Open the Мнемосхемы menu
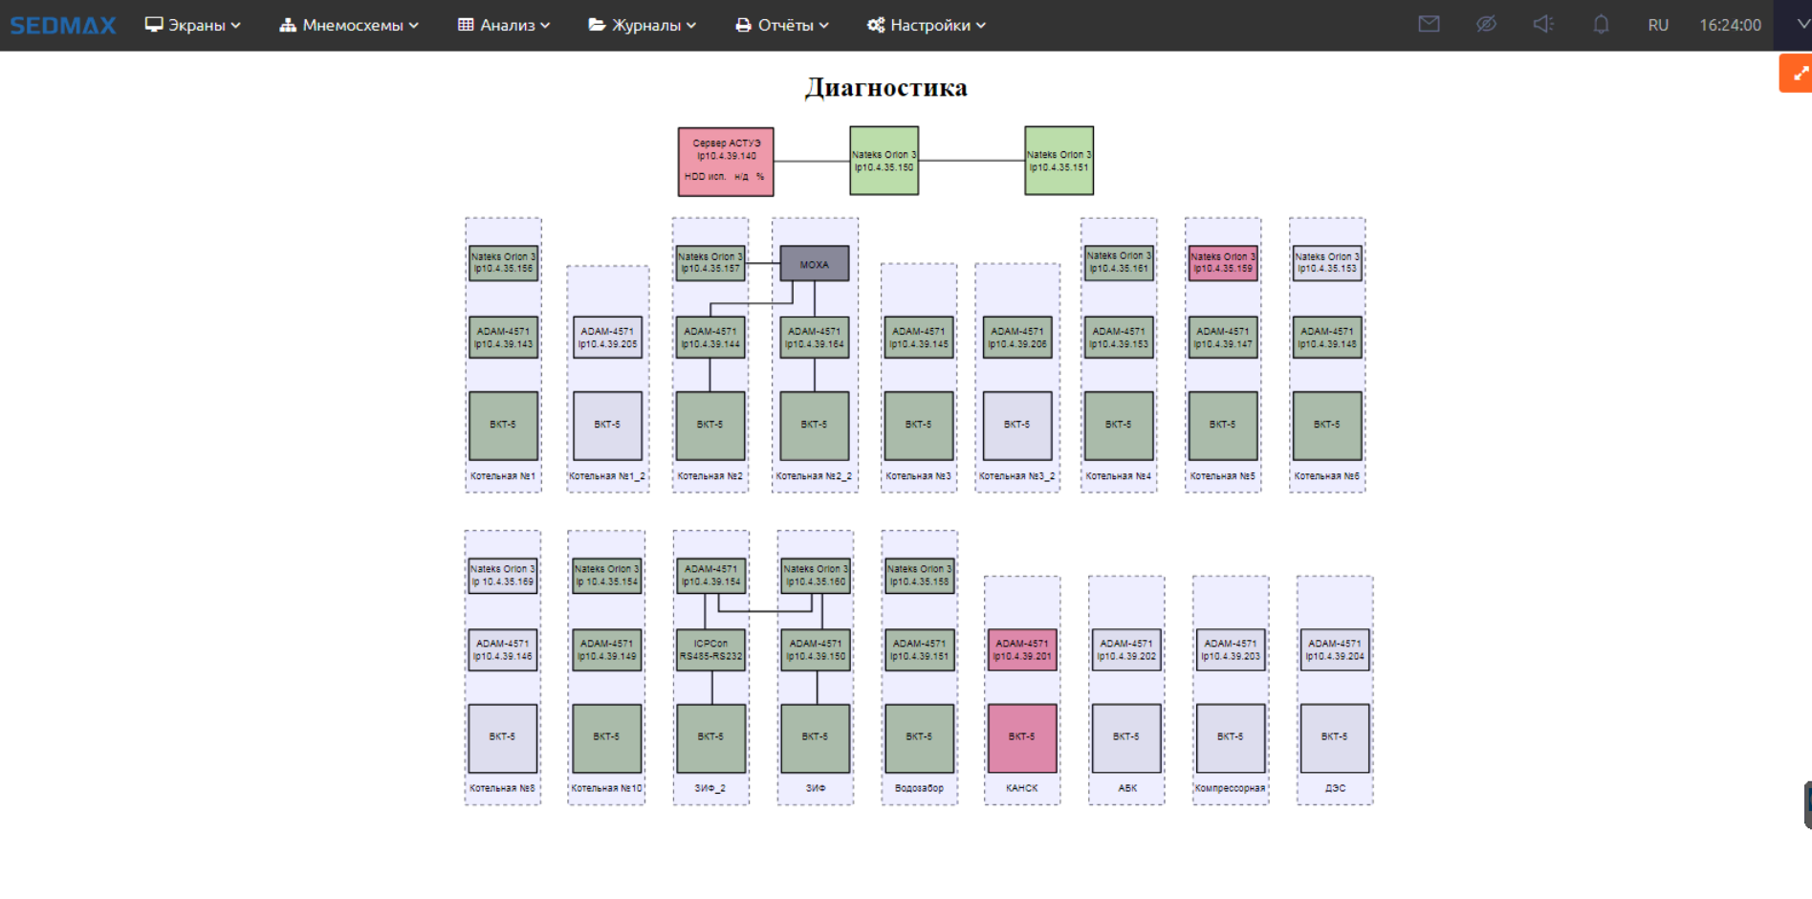 (349, 25)
